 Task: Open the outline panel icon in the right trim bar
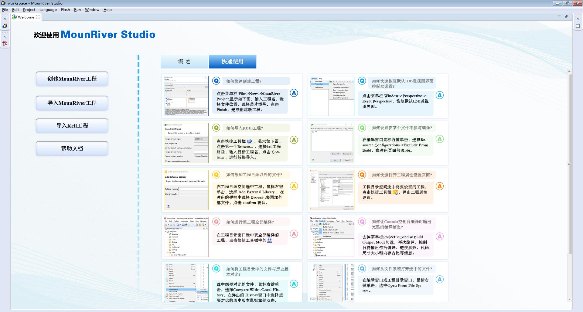(x=578, y=26)
